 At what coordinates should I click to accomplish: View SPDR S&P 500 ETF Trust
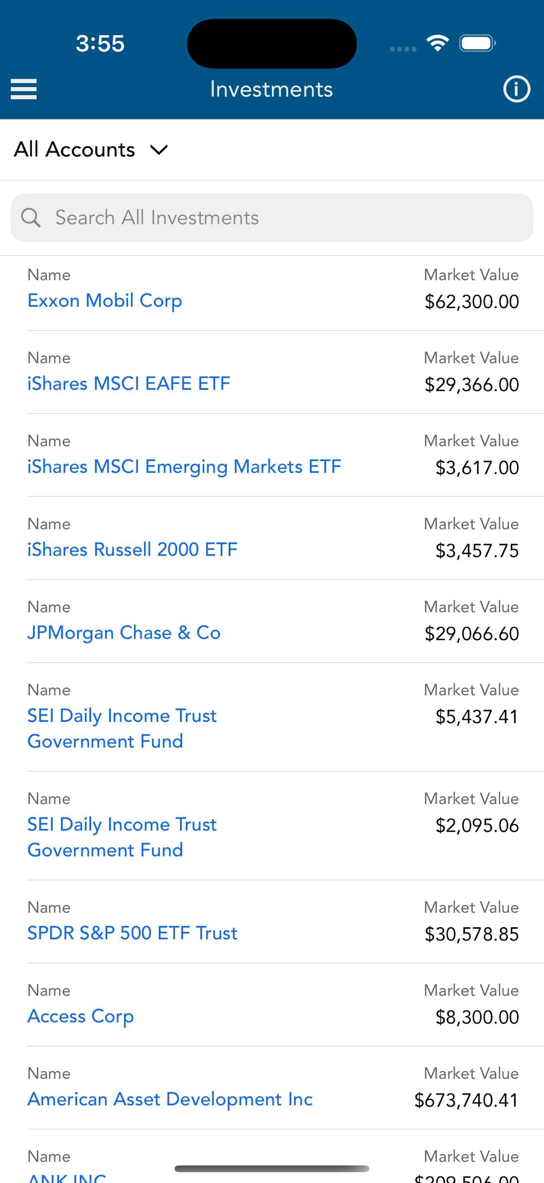tap(133, 933)
